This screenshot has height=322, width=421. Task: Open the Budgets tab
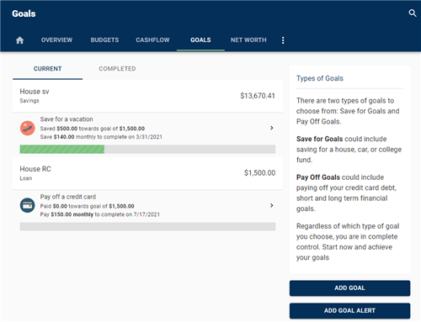point(104,40)
